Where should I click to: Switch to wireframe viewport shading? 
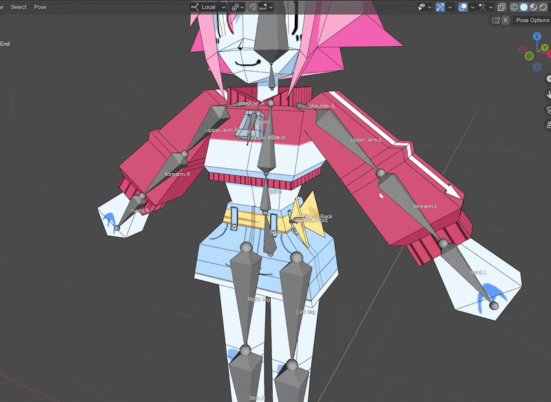click(513, 7)
